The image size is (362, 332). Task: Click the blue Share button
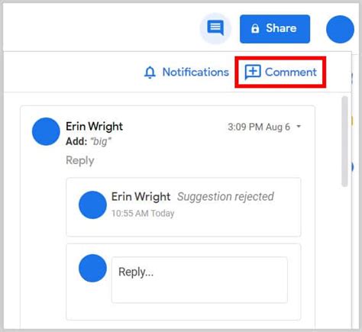click(275, 29)
